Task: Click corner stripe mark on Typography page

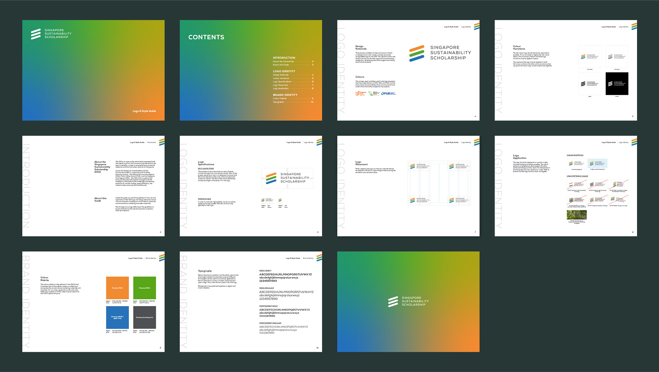Action: point(319,257)
